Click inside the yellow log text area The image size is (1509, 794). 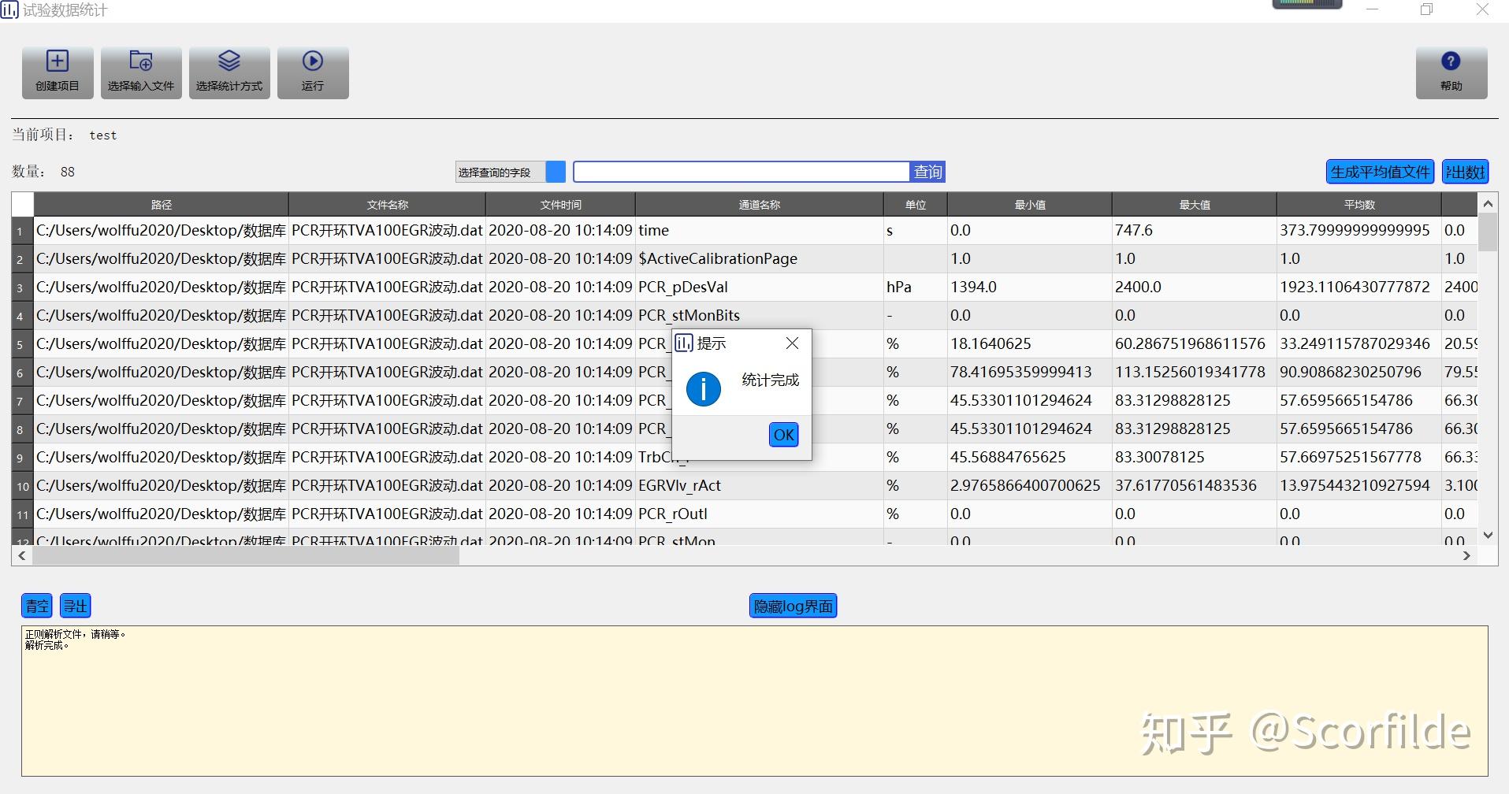(754, 701)
